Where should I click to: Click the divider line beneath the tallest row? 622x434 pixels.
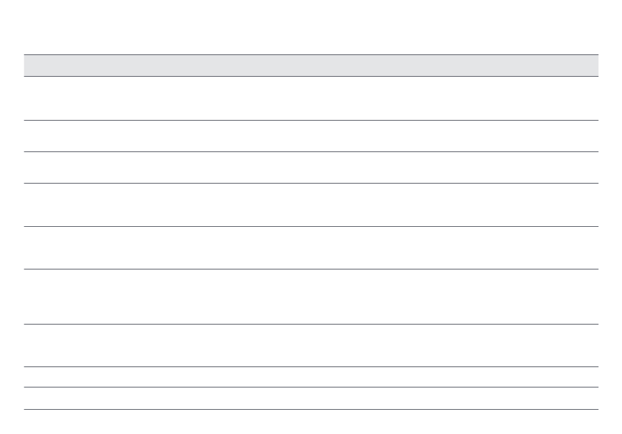(311, 324)
